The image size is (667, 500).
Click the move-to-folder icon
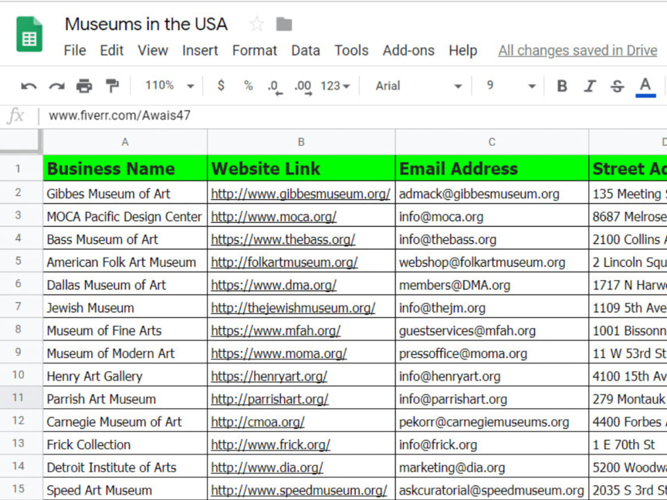click(x=283, y=24)
